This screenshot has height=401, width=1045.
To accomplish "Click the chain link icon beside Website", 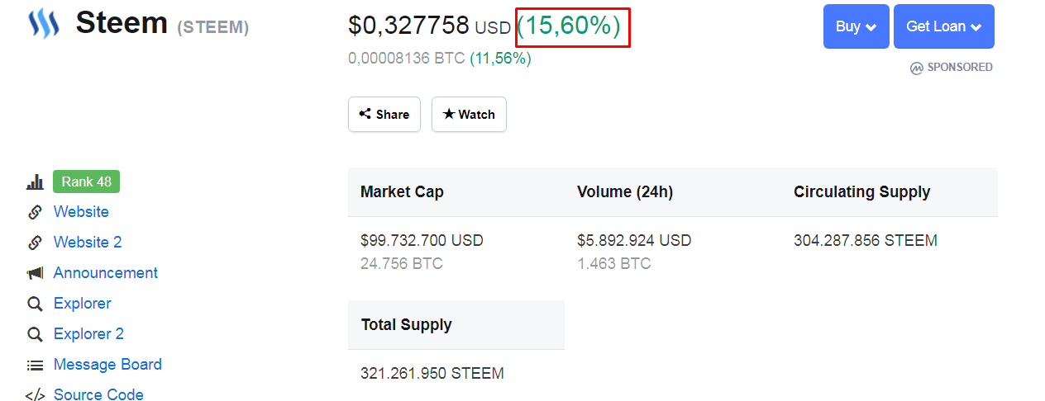I will (35, 212).
